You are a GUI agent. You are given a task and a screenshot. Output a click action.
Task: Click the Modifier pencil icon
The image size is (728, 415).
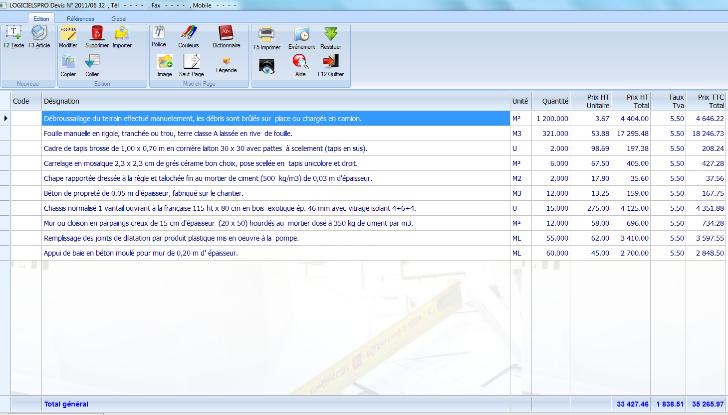(68, 33)
